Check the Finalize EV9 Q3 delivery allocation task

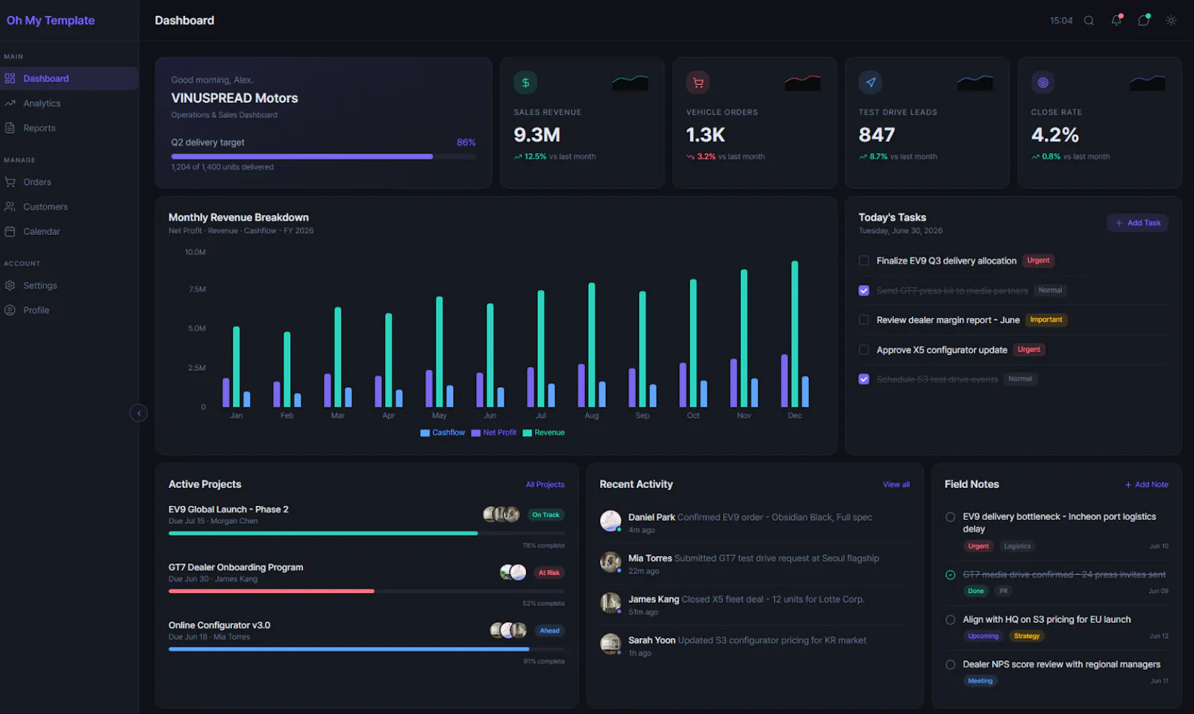click(863, 260)
